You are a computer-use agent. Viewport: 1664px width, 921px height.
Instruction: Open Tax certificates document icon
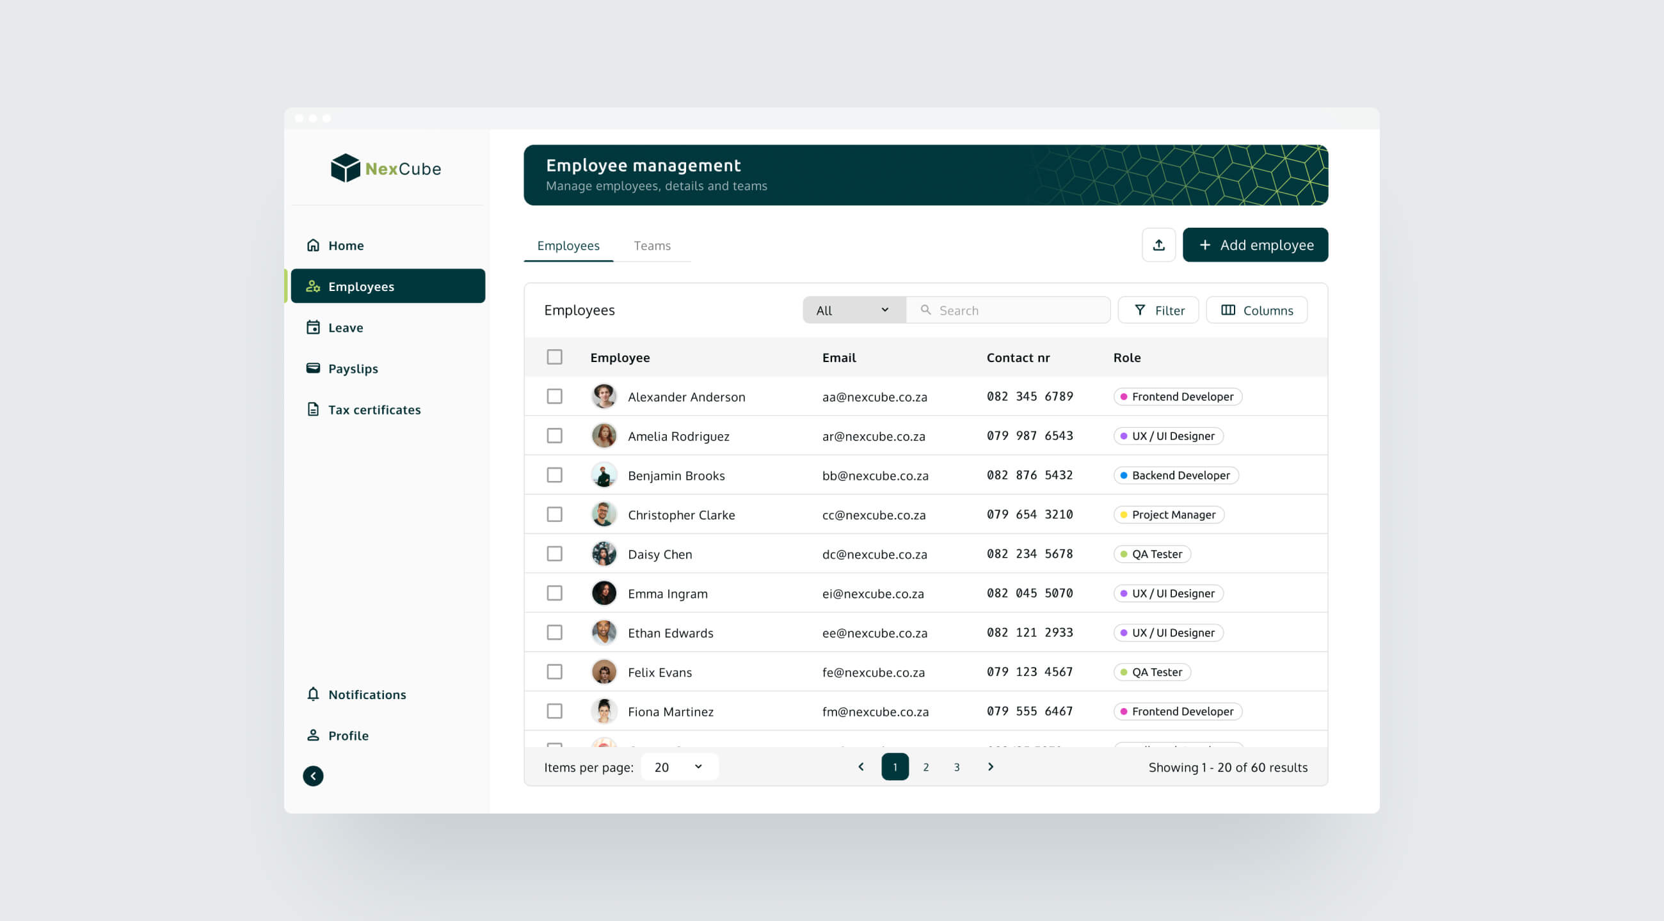pyautogui.click(x=314, y=409)
